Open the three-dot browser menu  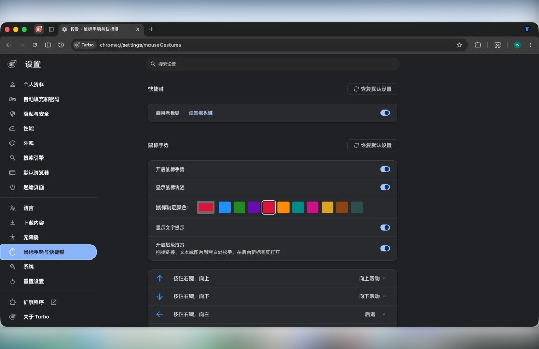[531, 45]
